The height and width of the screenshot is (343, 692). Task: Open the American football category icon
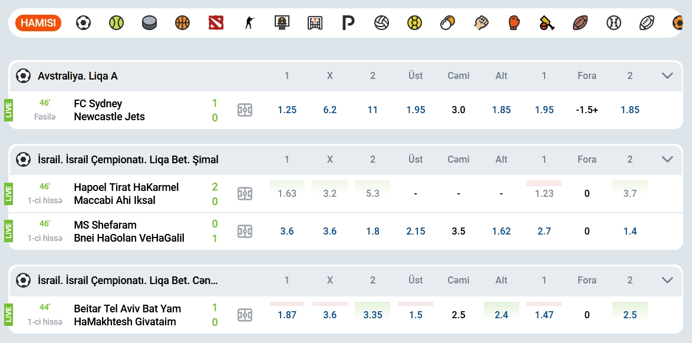581,23
